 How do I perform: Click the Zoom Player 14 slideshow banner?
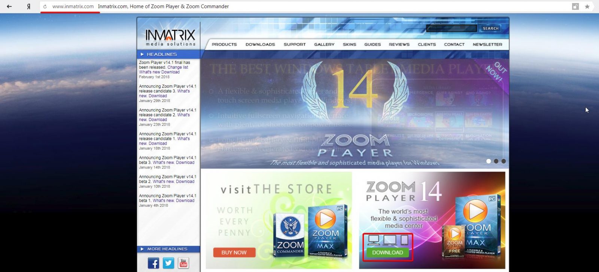point(355,113)
